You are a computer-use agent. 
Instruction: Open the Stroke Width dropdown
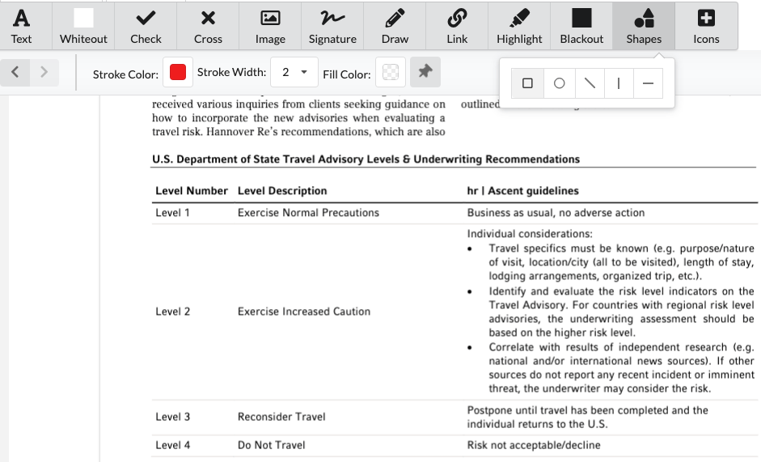pyautogui.click(x=294, y=72)
